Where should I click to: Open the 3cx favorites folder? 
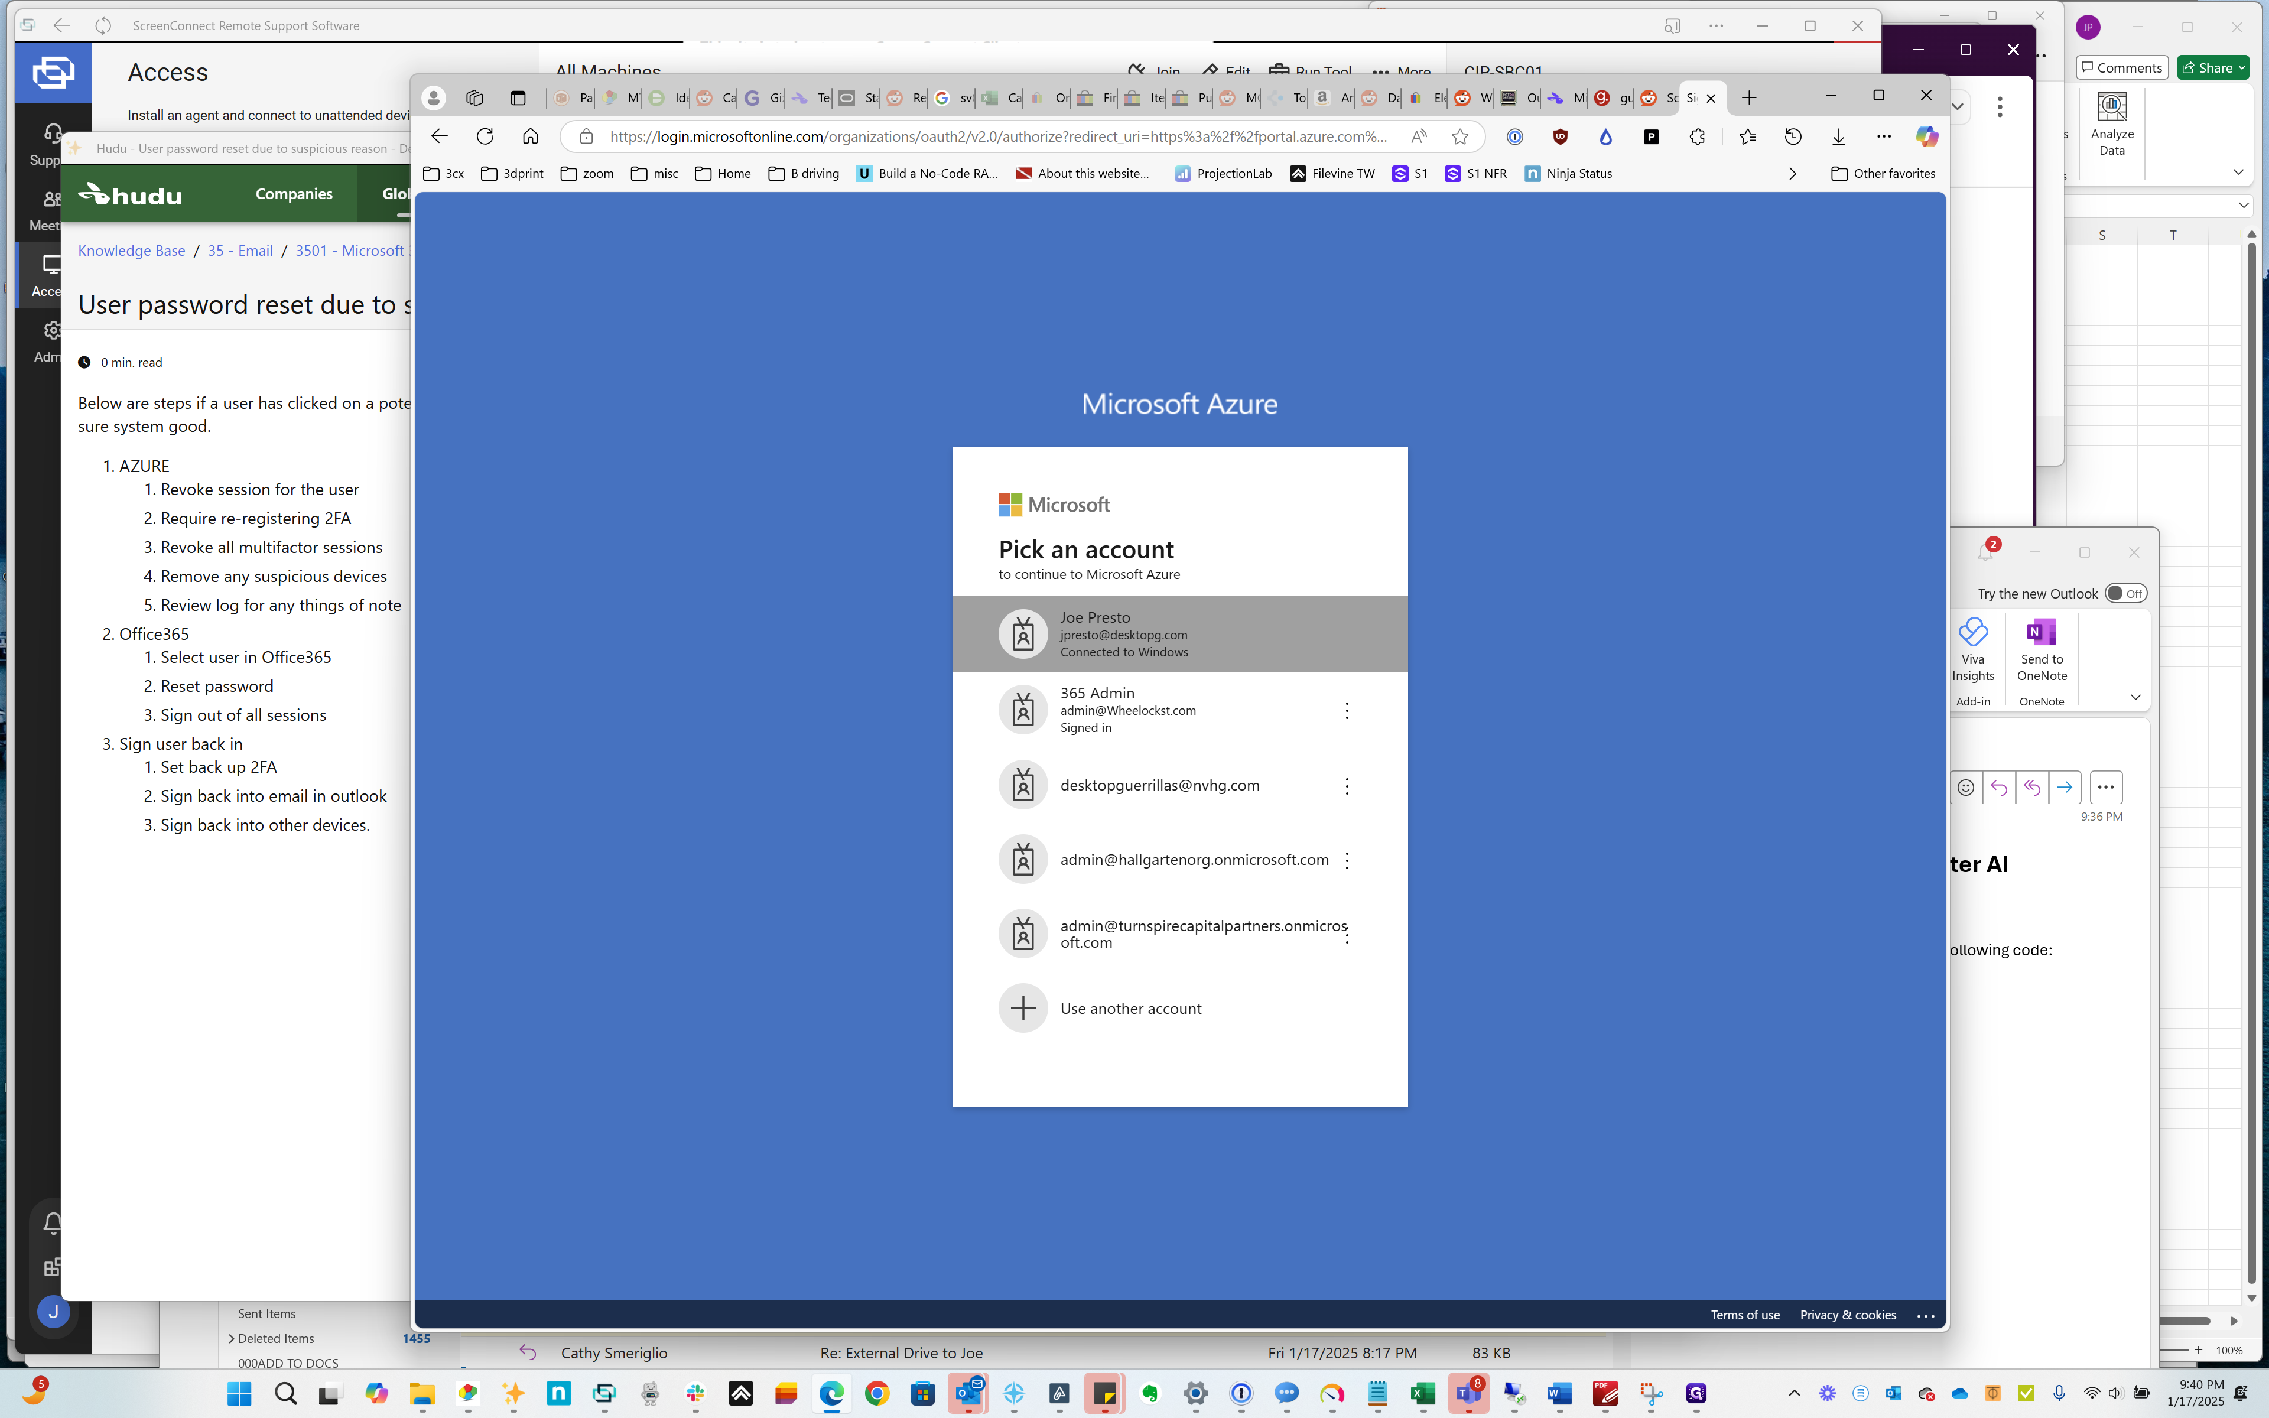(444, 174)
